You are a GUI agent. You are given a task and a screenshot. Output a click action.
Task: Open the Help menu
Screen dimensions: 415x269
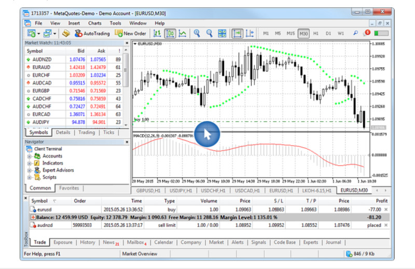[160, 23]
